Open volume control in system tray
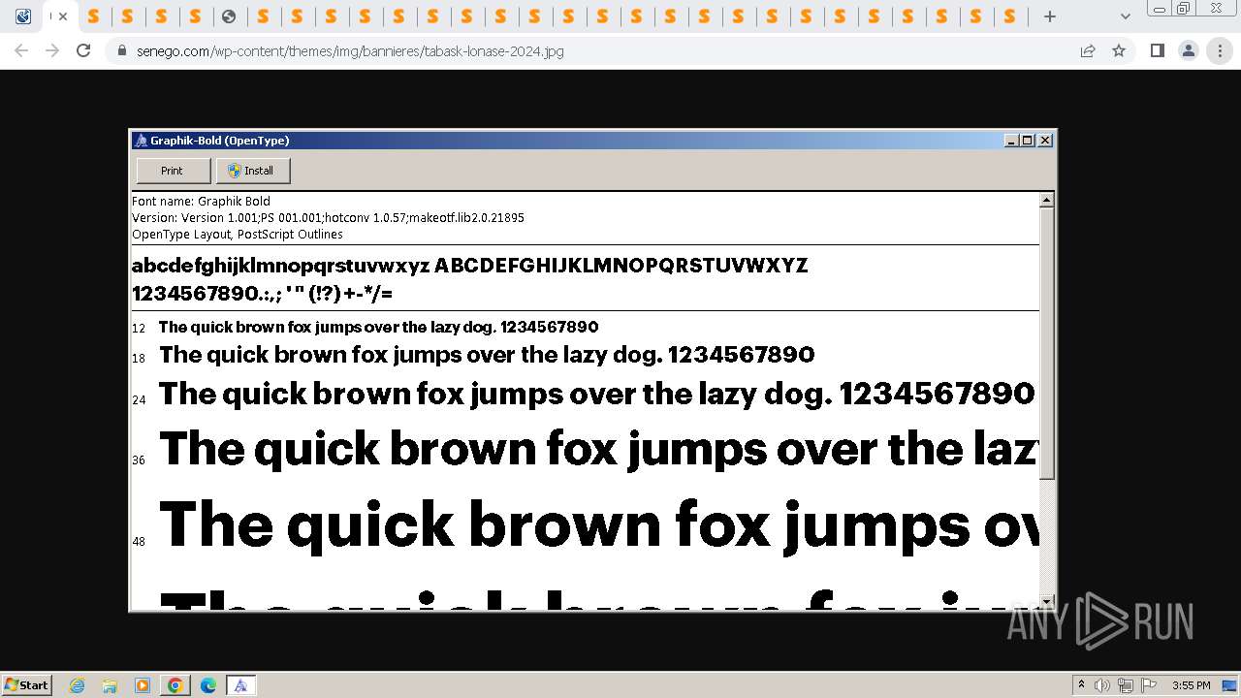1241x698 pixels. point(1102,685)
